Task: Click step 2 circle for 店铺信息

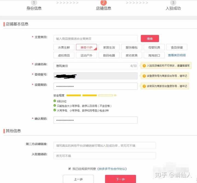Action: [x=103, y=2]
